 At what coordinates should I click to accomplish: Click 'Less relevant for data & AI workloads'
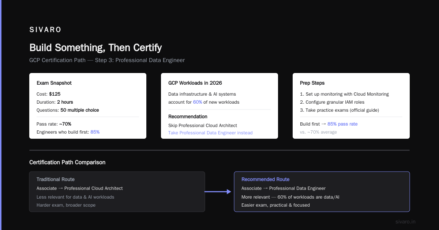[x=75, y=197]
